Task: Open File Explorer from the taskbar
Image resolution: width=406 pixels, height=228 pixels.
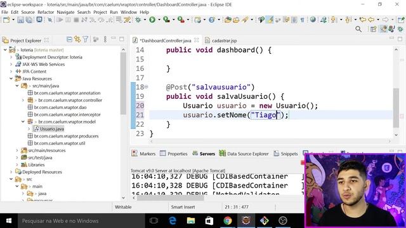Action: click(191, 221)
